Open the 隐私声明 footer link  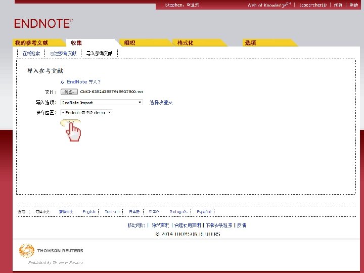point(160,225)
